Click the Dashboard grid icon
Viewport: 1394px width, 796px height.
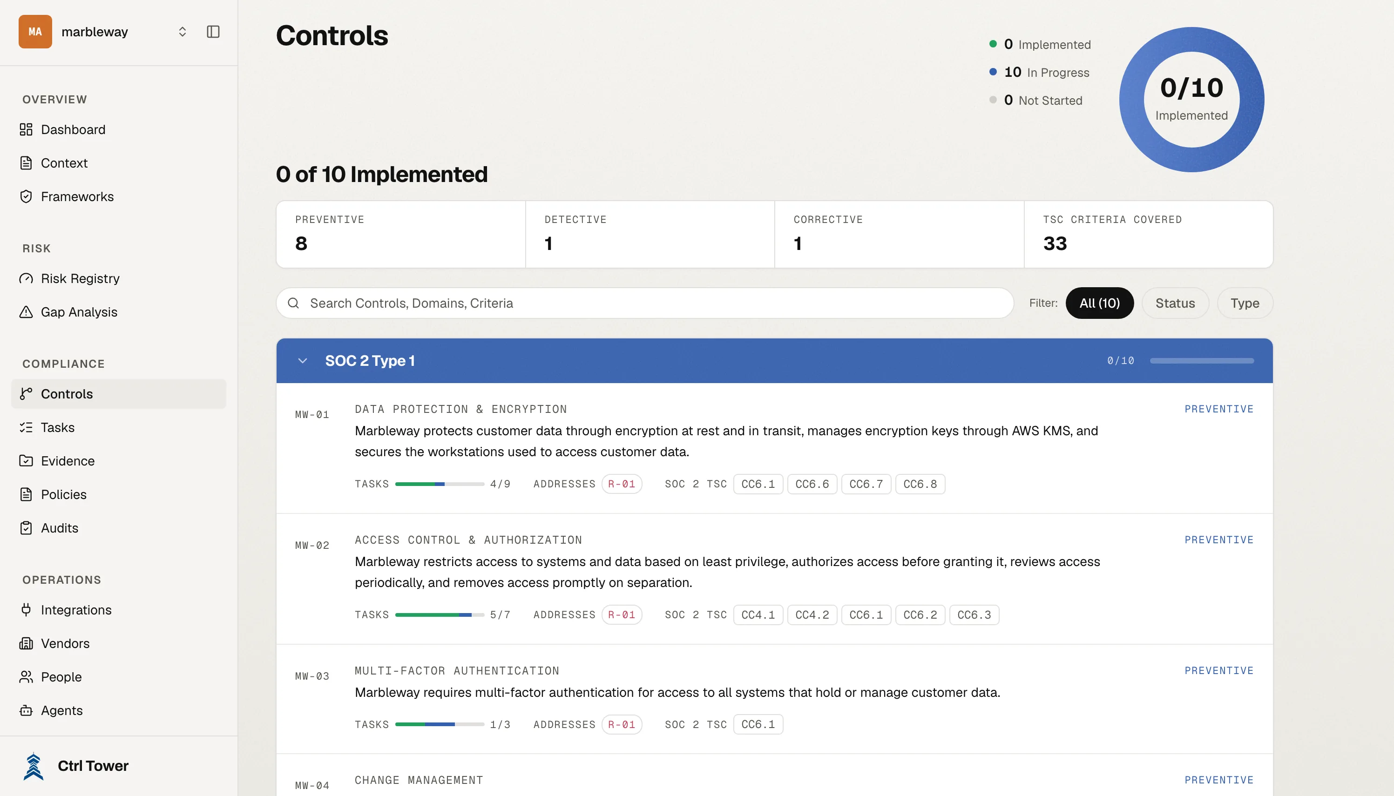tap(26, 129)
